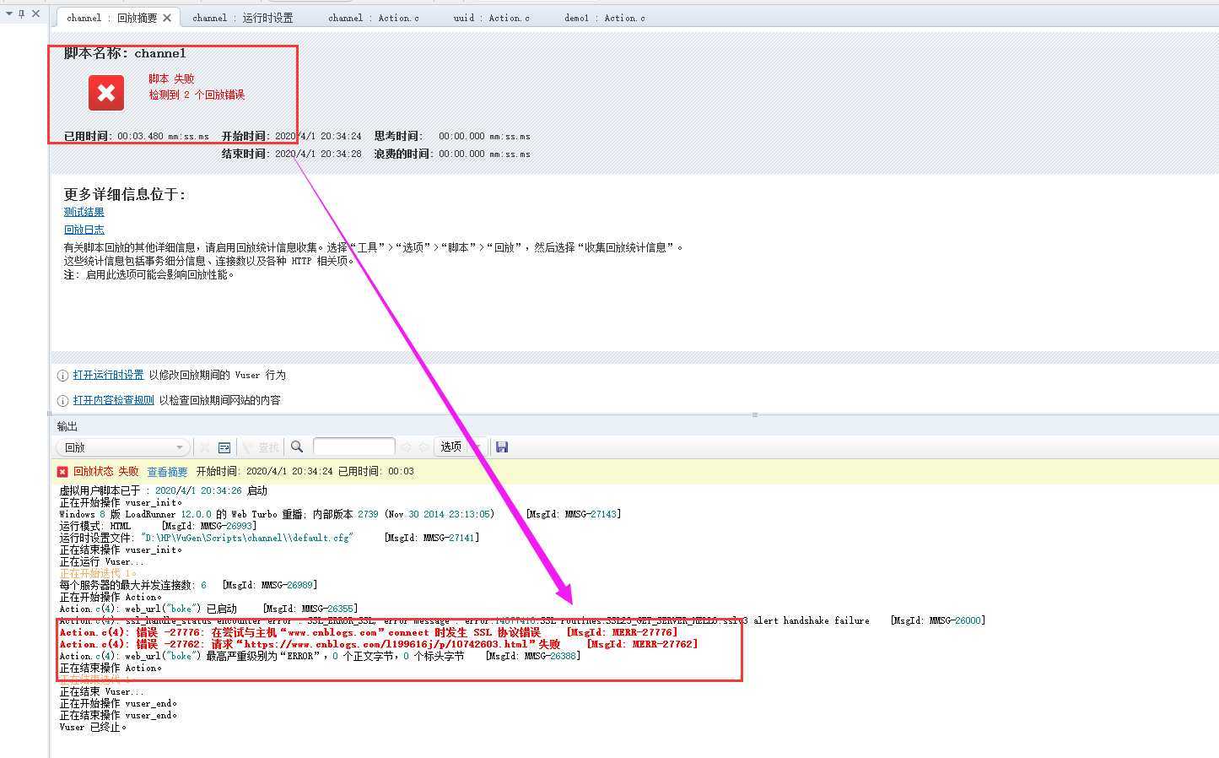Open the panel options dropdown arrow
Screen dimensions: 1219x758
pyautogui.click(x=8, y=14)
